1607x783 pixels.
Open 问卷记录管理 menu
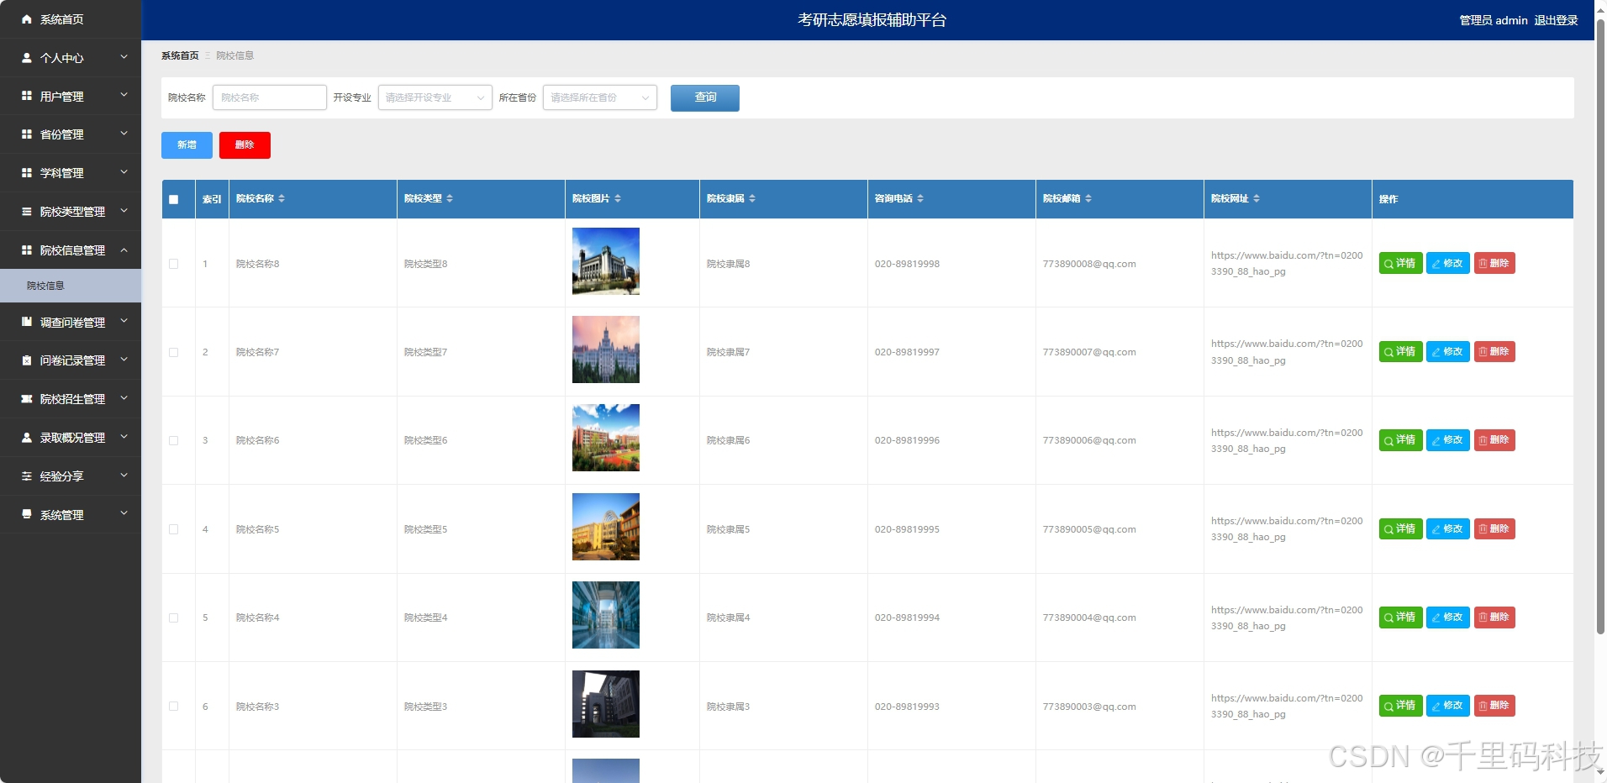tap(71, 360)
